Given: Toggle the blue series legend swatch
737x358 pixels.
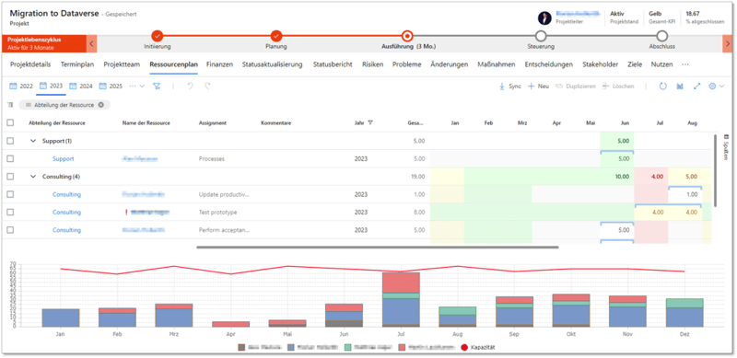Looking at the screenshot, I should pyautogui.click(x=290, y=347).
